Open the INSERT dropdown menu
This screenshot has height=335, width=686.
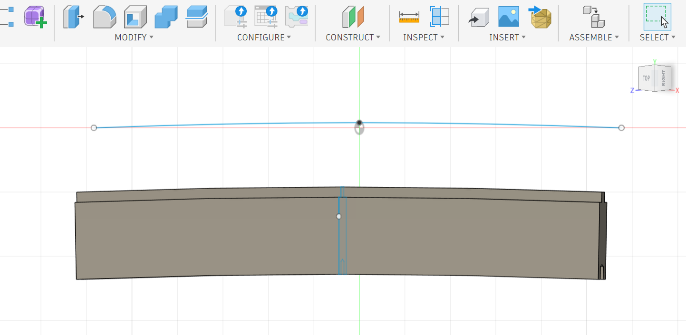(x=507, y=38)
